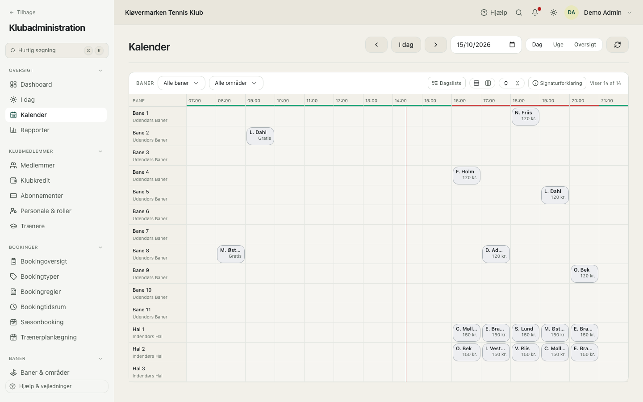
Task: Go to the next day arrow
Action: (x=436, y=45)
